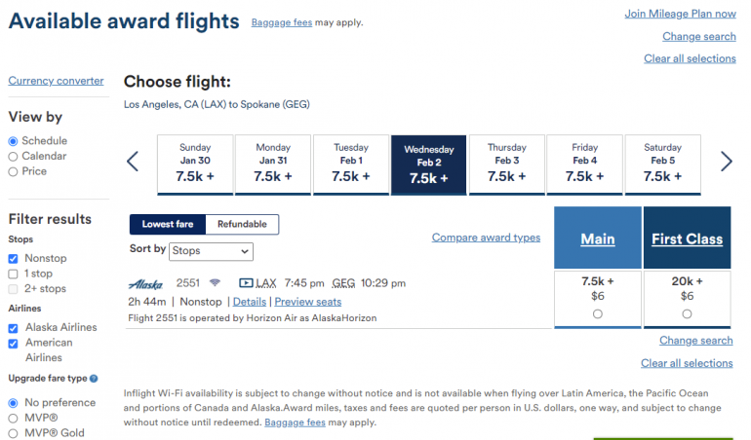Viewport: 751px width, 440px height.
Task: Click the Compare award types link
Action: [486, 238]
